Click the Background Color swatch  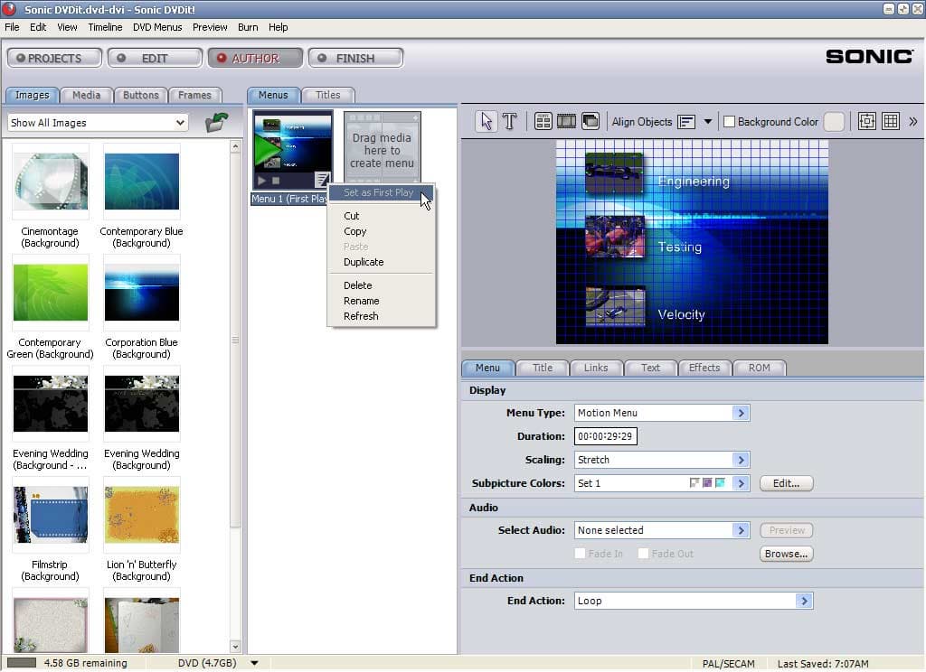(833, 122)
